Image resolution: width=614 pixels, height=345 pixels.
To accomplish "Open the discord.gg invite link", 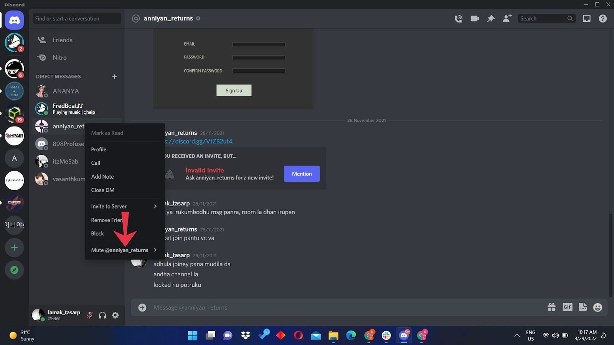I will [x=198, y=141].
